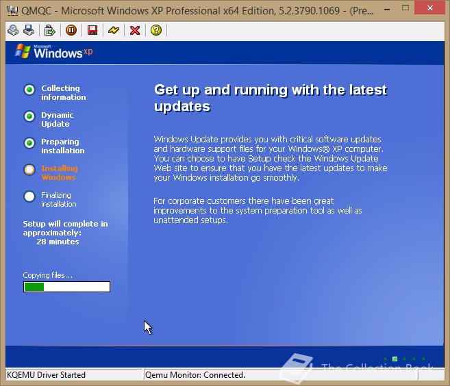Click the 'Installing Windows' step indicator
Viewport: 450px width, 386px height.
tap(29, 170)
